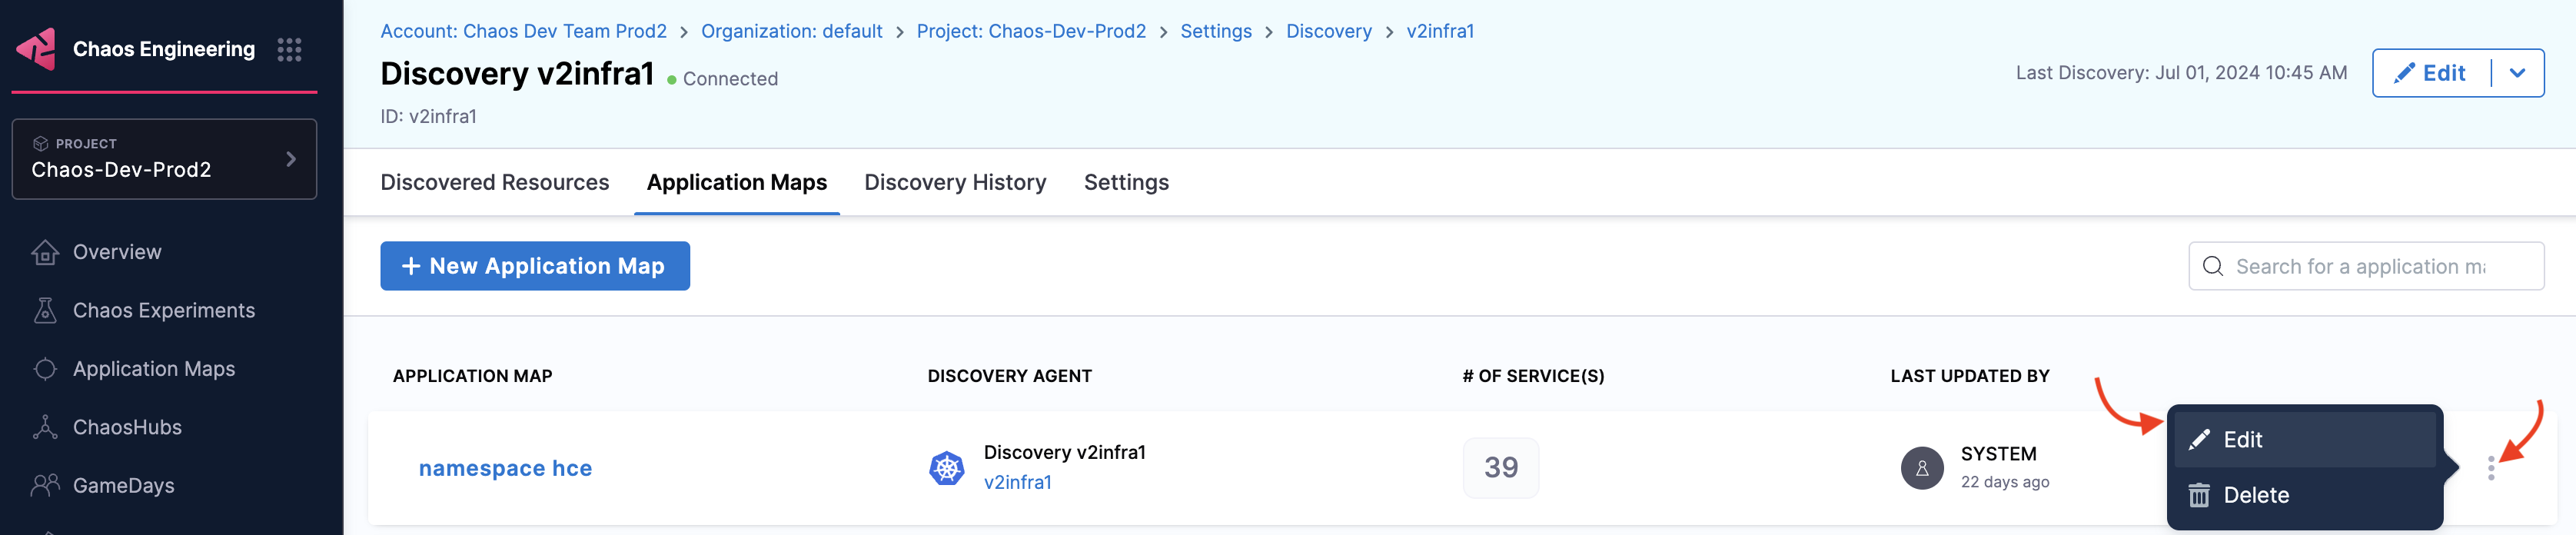Click the Harness Chaos Engineering logo
Image resolution: width=2576 pixels, height=535 pixels.
click(x=37, y=49)
